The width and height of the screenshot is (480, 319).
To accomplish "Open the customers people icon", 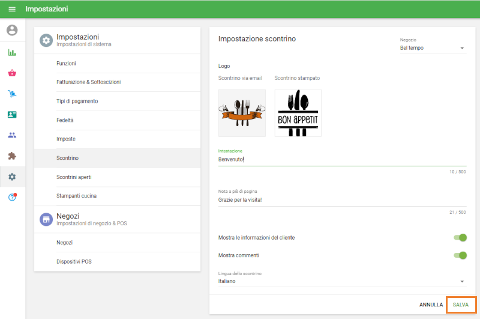I will pyautogui.click(x=12, y=135).
